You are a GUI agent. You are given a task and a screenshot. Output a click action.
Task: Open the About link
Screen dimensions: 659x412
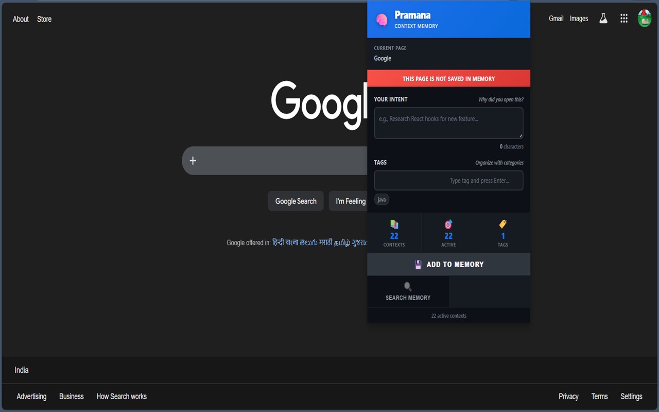21,19
